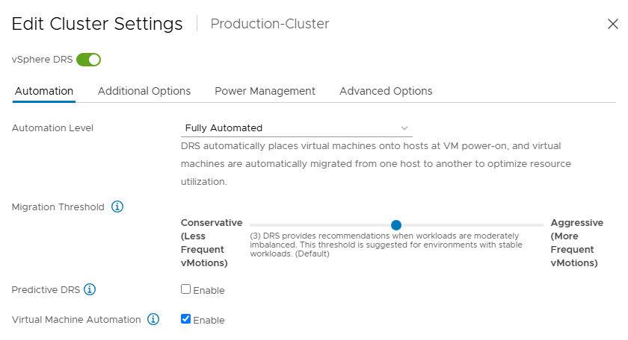Open the Power Management tab

click(x=265, y=91)
